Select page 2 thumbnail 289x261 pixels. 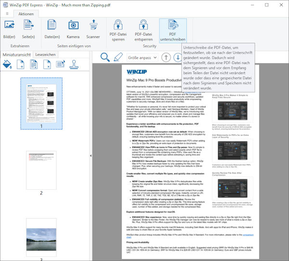(41, 170)
